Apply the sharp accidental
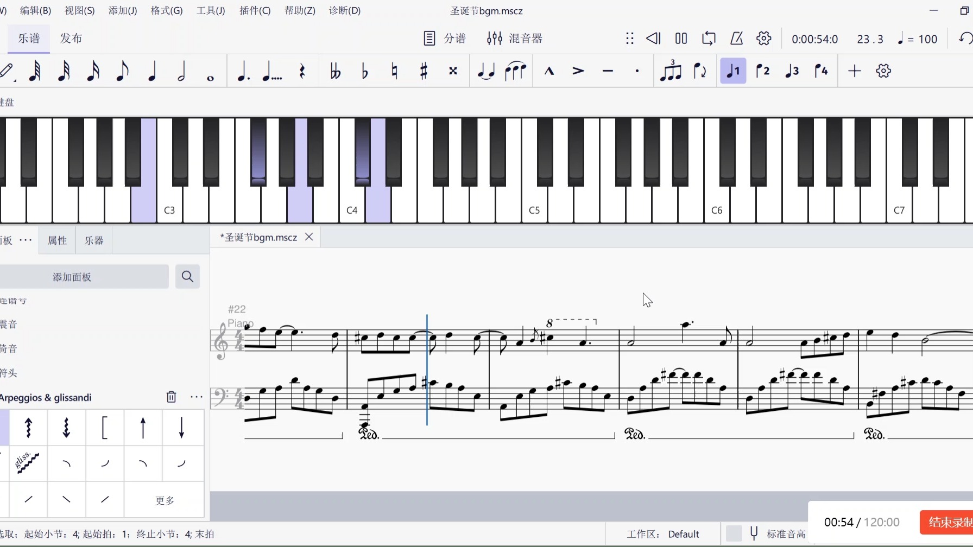Screen dimensions: 973x547 click(x=424, y=71)
